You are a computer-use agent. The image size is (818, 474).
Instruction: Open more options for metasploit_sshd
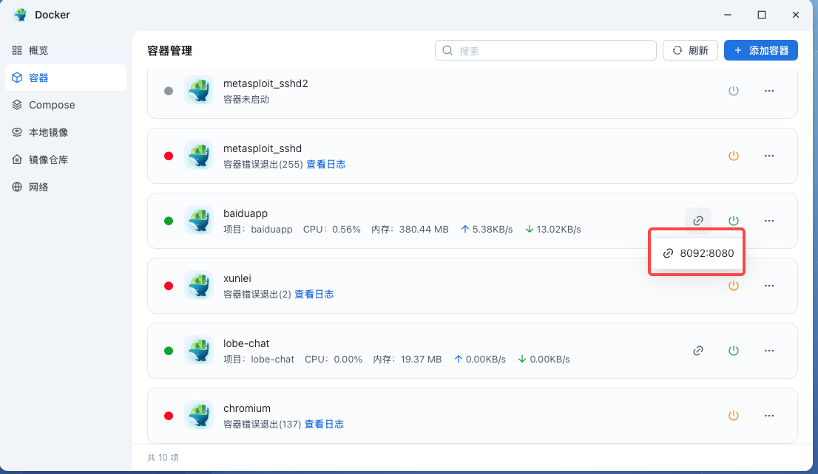point(769,156)
